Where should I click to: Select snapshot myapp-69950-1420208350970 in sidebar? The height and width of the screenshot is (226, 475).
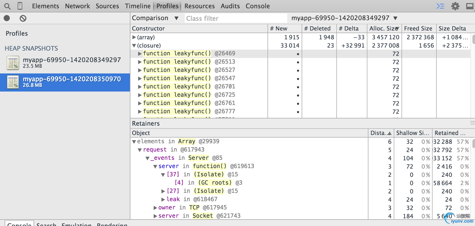65,82
